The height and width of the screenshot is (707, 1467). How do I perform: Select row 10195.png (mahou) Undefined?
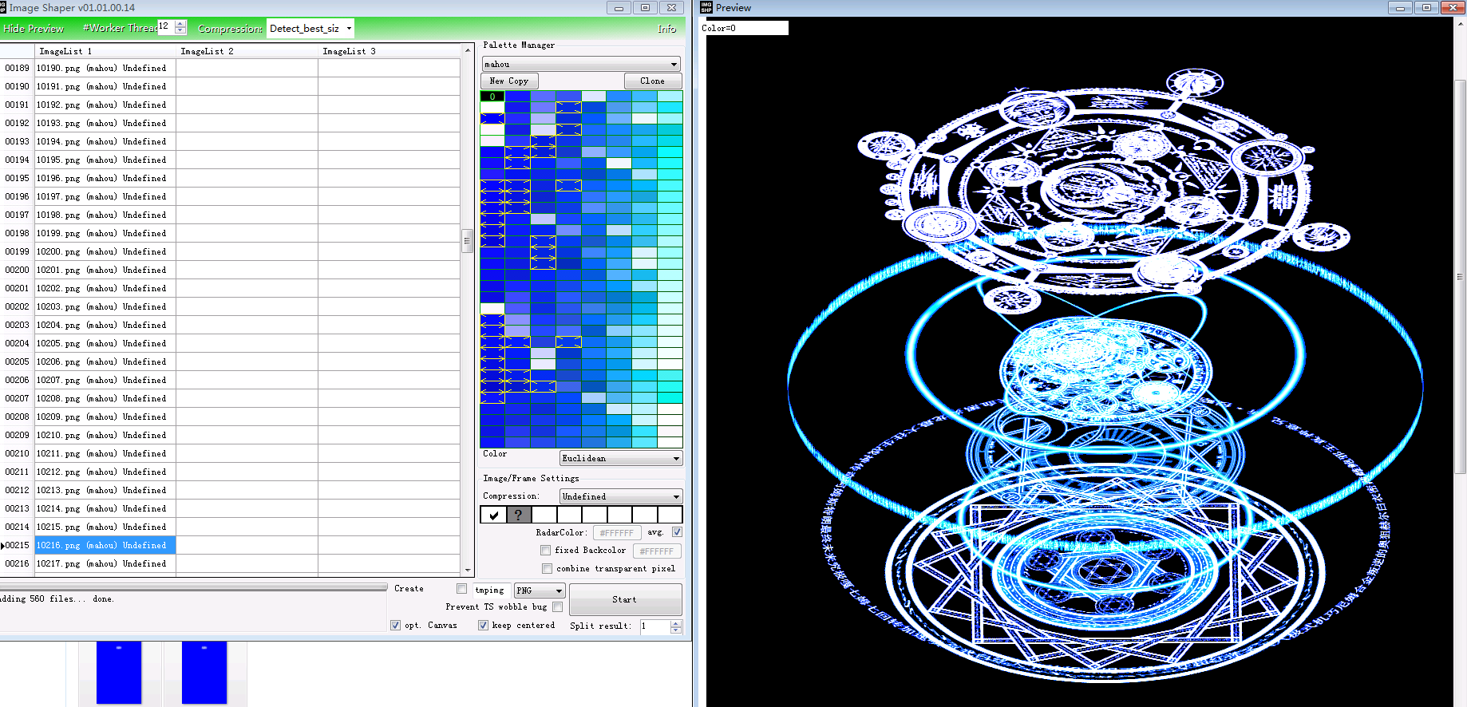[105, 160]
